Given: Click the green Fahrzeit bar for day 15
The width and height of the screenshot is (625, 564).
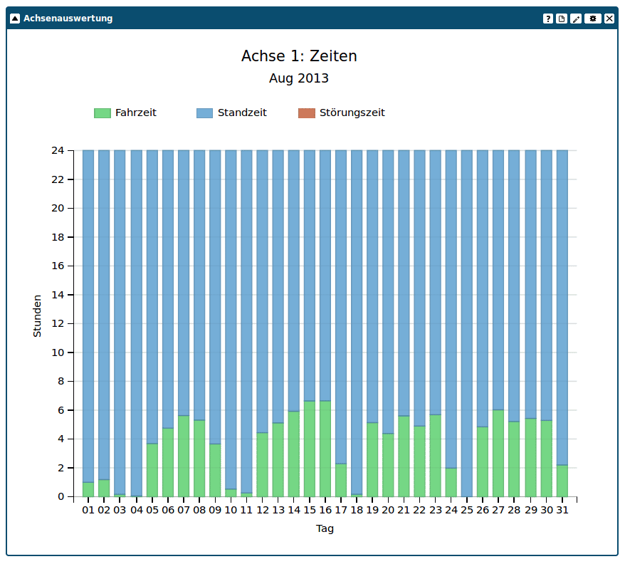Looking at the screenshot, I should click(310, 449).
